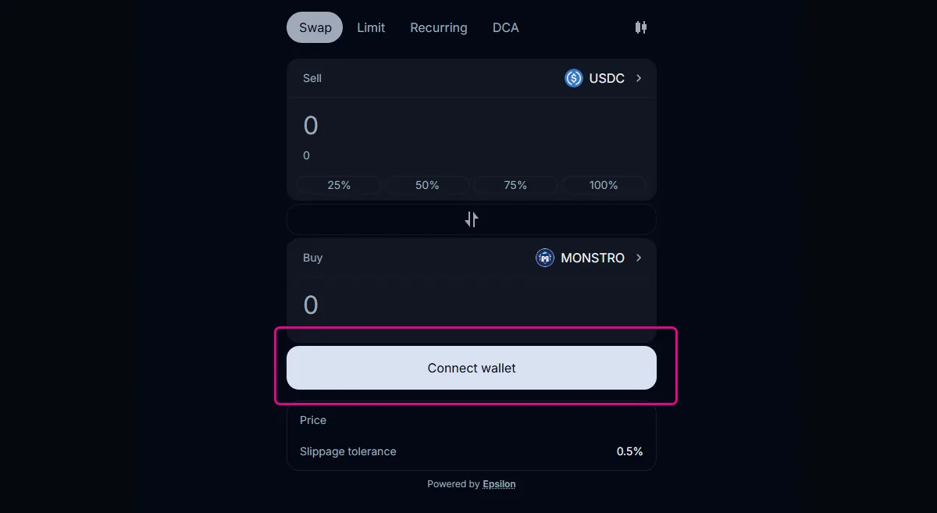The image size is (937, 513).
Task: Open the USDC sell token dropdown
Action: point(604,78)
